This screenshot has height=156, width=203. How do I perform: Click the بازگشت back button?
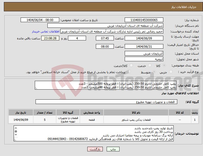(x=95, y=149)
